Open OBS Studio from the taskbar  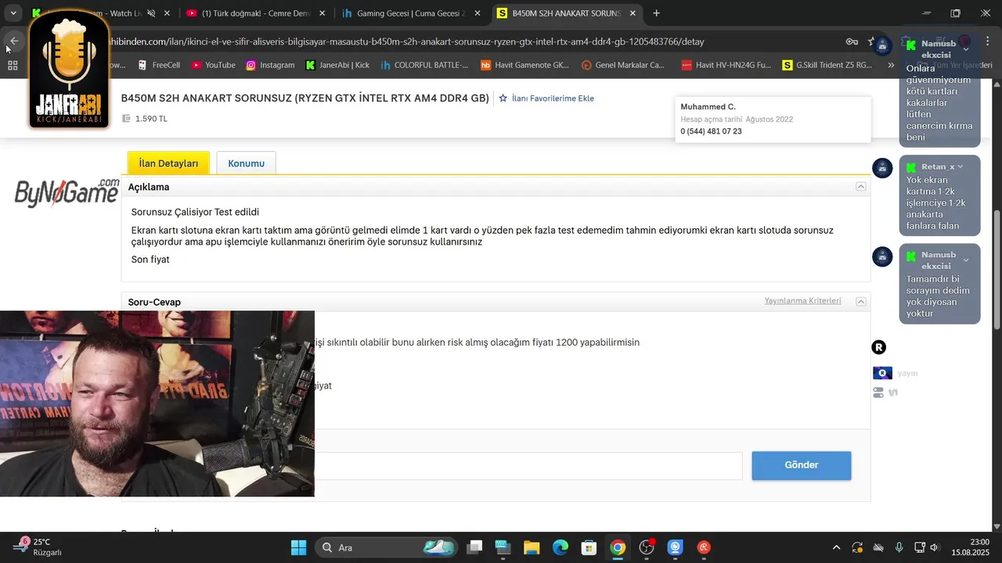pyautogui.click(x=647, y=547)
